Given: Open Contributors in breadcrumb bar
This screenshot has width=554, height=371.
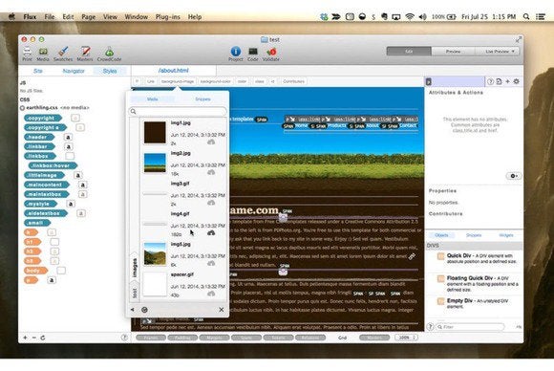Looking at the screenshot, I should pos(293,81).
